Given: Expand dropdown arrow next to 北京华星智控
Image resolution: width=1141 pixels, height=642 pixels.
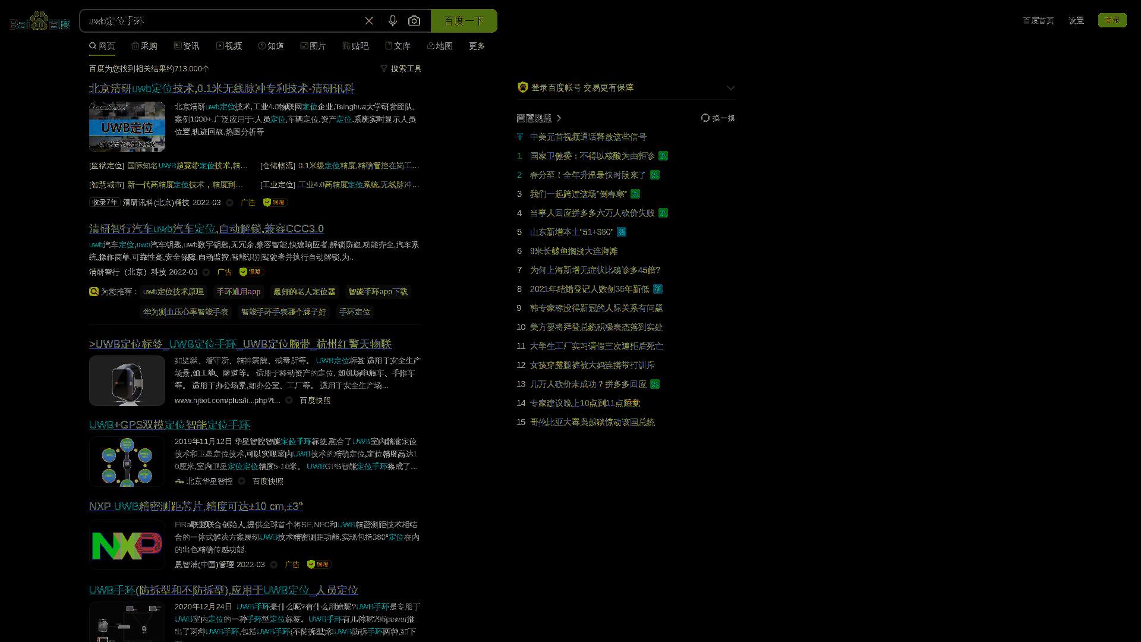Looking at the screenshot, I should click(x=241, y=481).
